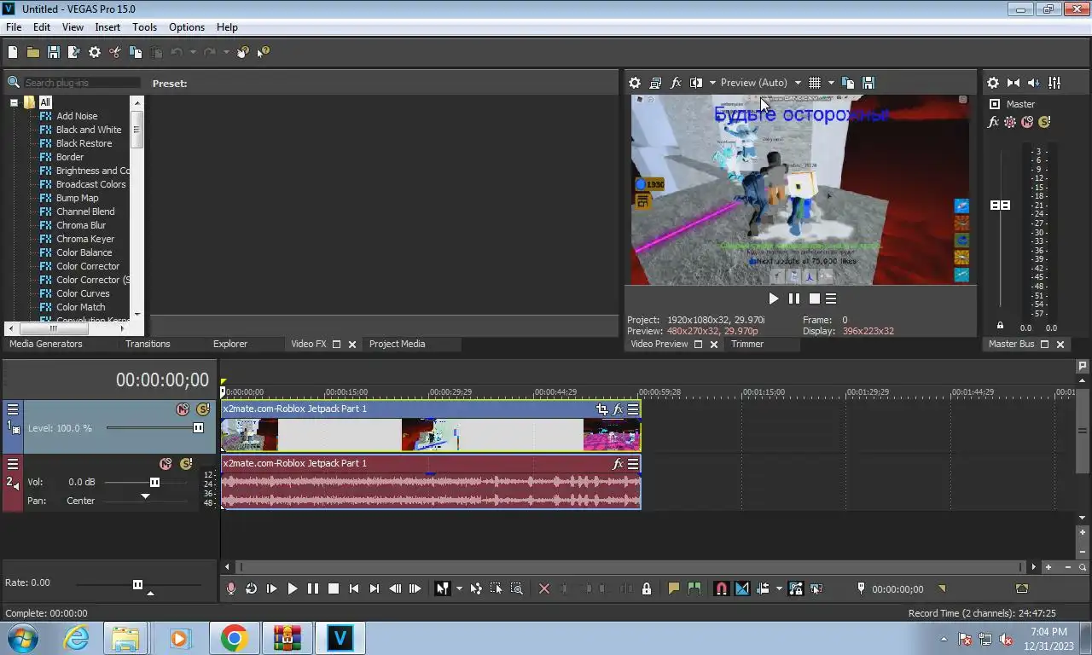Switch to Project Media tab
This screenshot has height=655, width=1092.
(x=397, y=344)
